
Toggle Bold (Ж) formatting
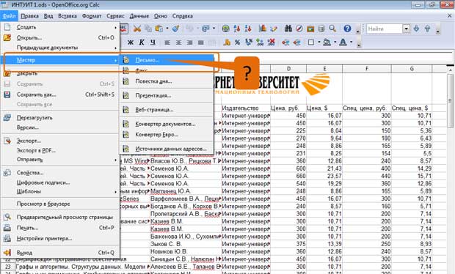[131, 42]
